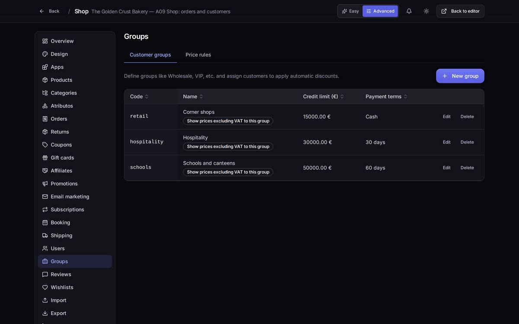Viewport: 519px width, 324px height.
Task: Open notifications bell icon
Action: [x=409, y=11]
